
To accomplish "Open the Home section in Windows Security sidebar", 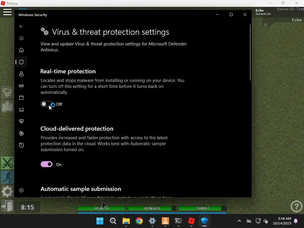I will 21,50.
